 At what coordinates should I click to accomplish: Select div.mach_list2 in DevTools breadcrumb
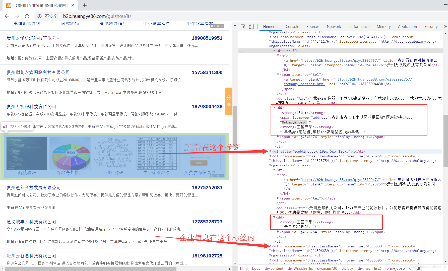[x=369, y=268]
